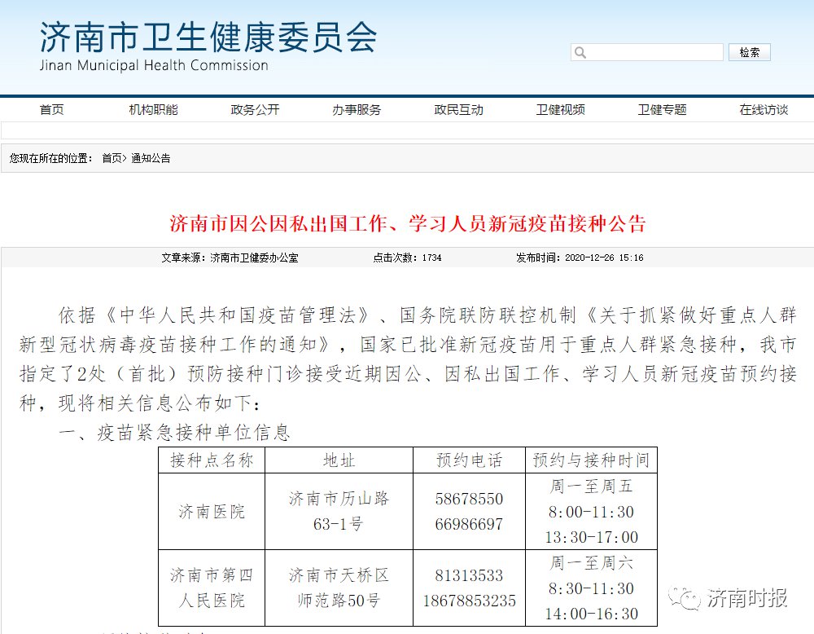Follow the 首页 breadcrumb link
814x634 pixels.
click(x=112, y=158)
